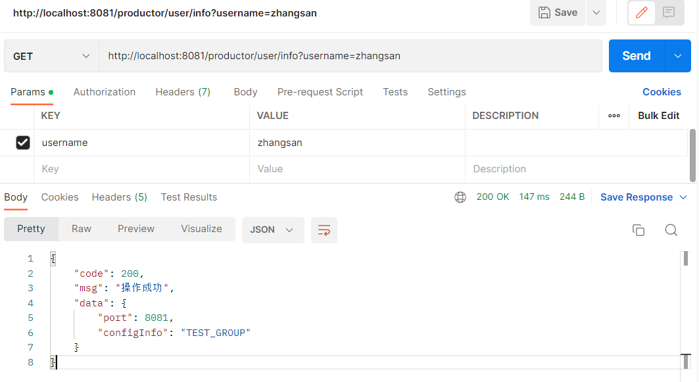Screen dimensions: 699x382
Task: Open the three-dots column options
Action: coord(614,116)
